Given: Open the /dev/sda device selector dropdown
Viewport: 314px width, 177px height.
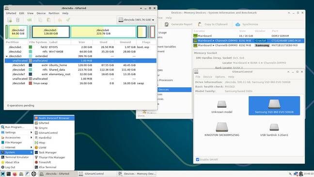Looking at the screenshot, I should tap(136, 20).
